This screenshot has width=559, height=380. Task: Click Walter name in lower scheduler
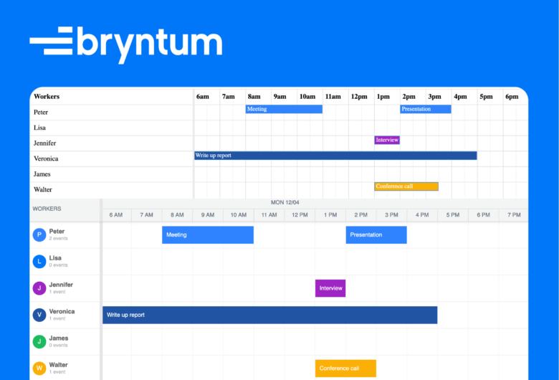[x=59, y=365]
